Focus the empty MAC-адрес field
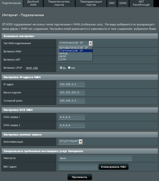This screenshot has height=181, width=159. (78, 167)
